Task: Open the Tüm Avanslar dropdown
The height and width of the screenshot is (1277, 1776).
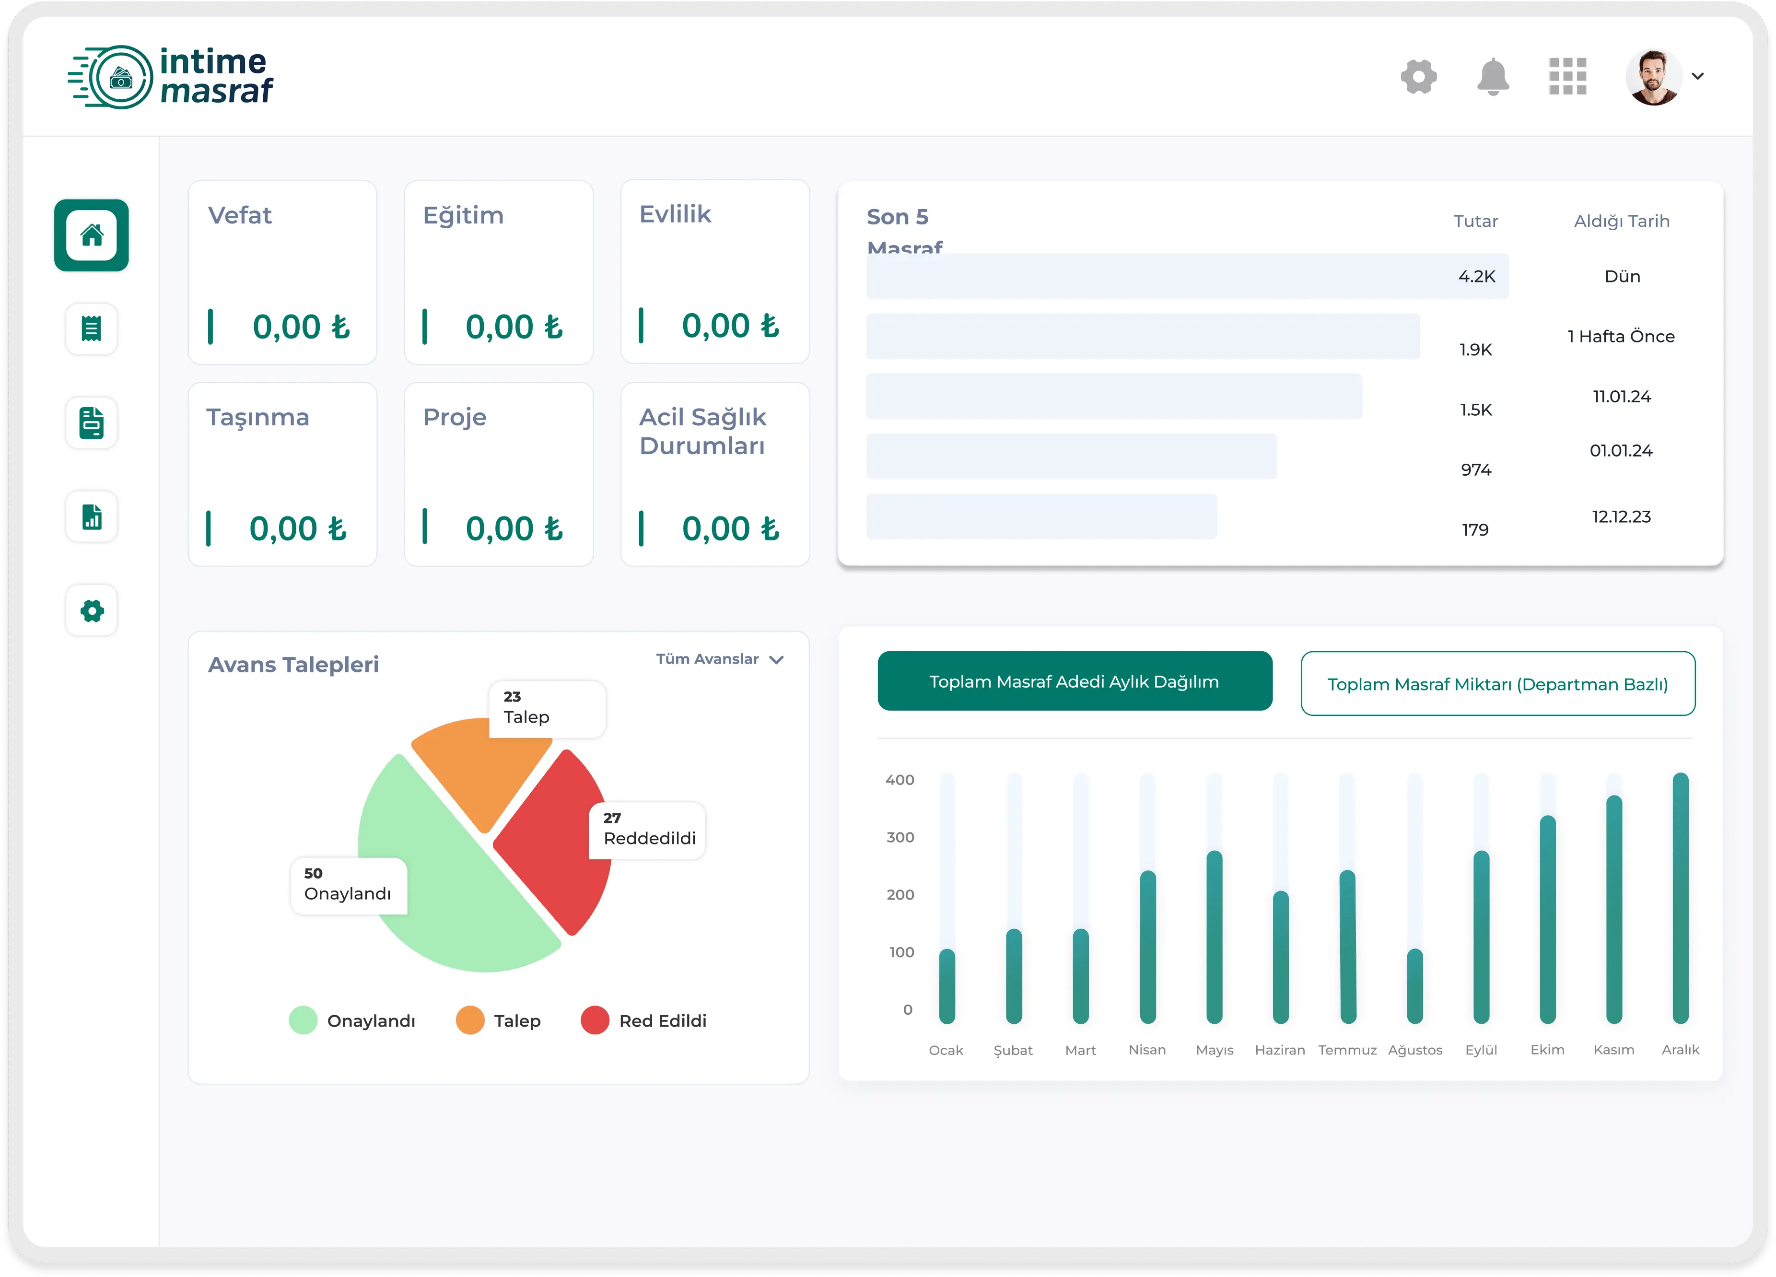Action: [720, 659]
